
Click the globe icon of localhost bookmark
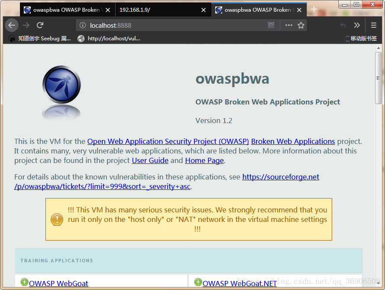pos(81,39)
